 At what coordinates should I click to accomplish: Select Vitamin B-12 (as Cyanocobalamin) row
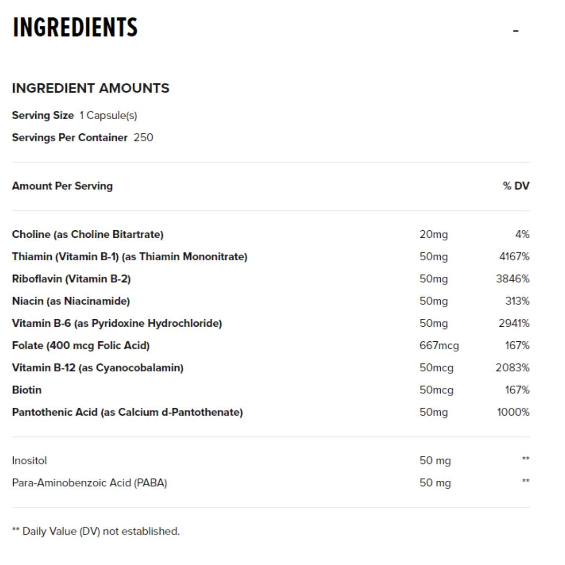coord(271,368)
